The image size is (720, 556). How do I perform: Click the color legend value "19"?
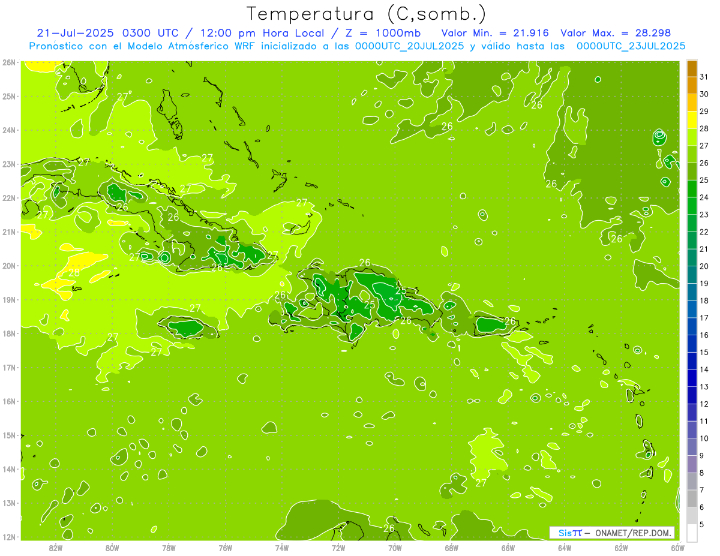pyautogui.click(x=704, y=283)
